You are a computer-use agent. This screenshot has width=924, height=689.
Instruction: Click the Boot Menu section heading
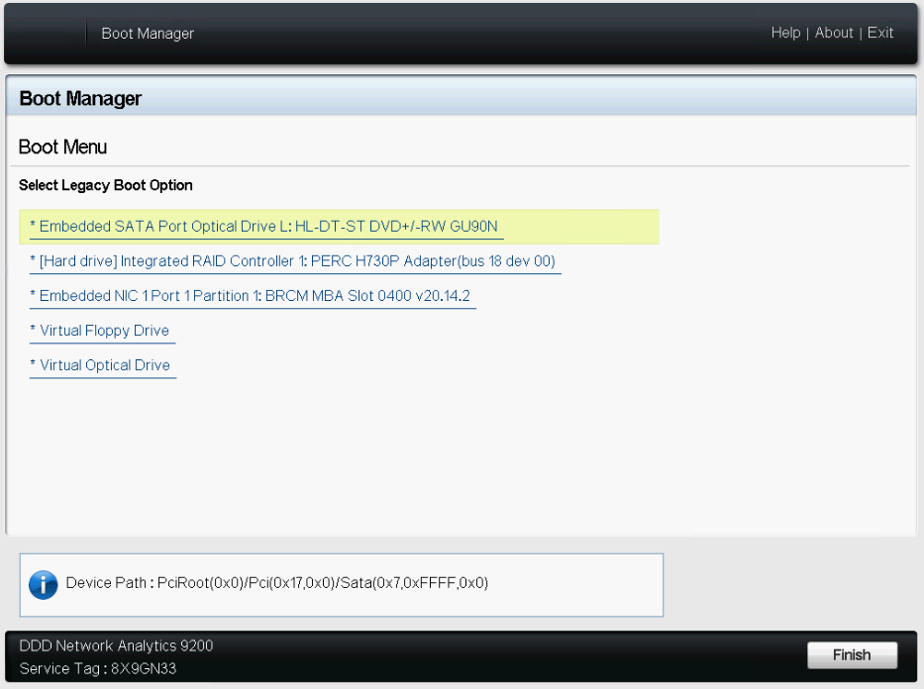pyautogui.click(x=62, y=148)
